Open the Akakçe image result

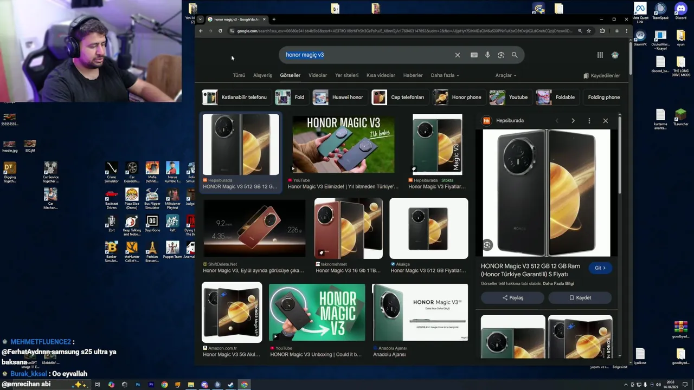(428, 229)
